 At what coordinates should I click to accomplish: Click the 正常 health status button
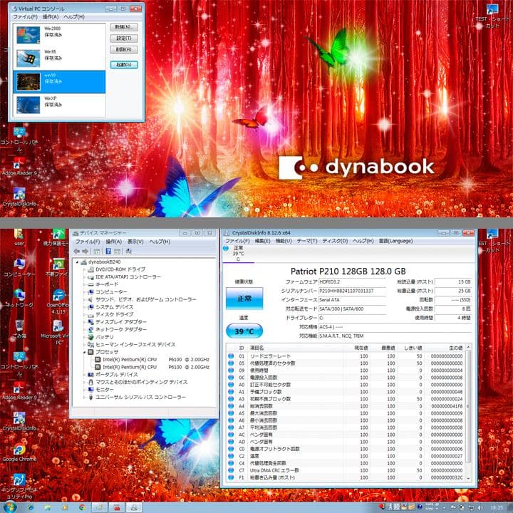coord(244,299)
